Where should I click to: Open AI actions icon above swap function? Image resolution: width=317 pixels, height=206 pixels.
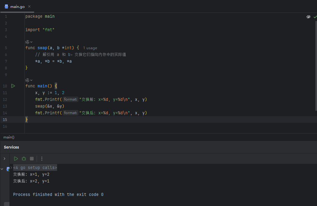(x=27, y=42)
